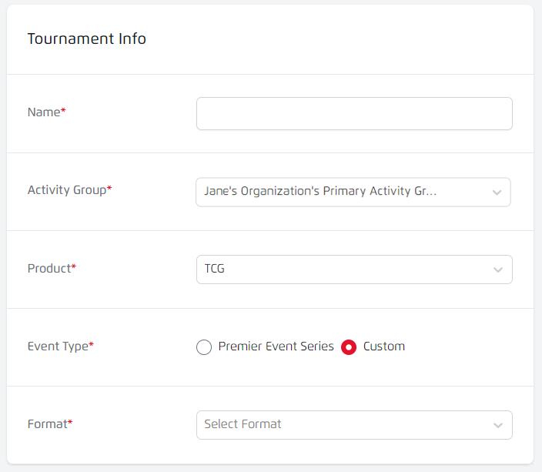The image size is (542, 472).
Task: Click the Premier Event Series label text
Action: click(x=276, y=346)
